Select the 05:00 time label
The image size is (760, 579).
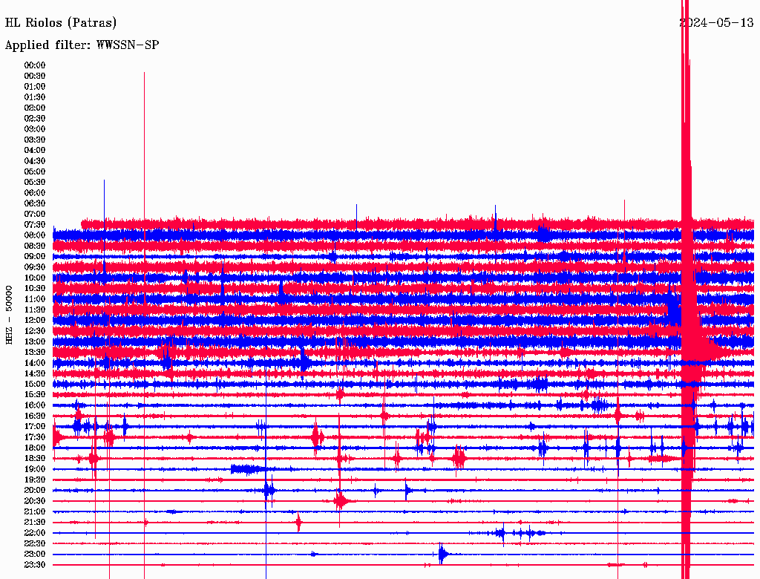coord(35,171)
